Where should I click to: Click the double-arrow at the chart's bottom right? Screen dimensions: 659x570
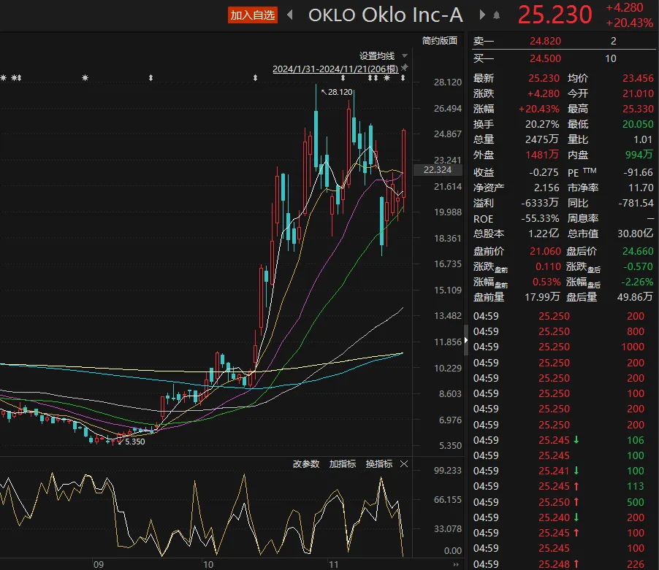pos(456,565)
